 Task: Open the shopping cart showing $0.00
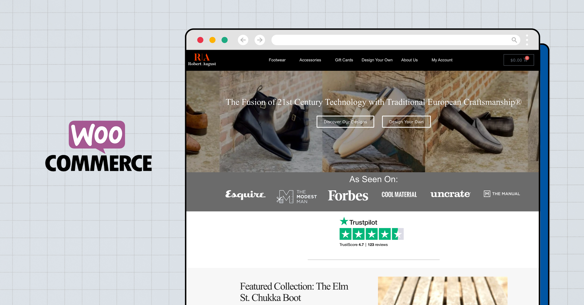point(519,60)
